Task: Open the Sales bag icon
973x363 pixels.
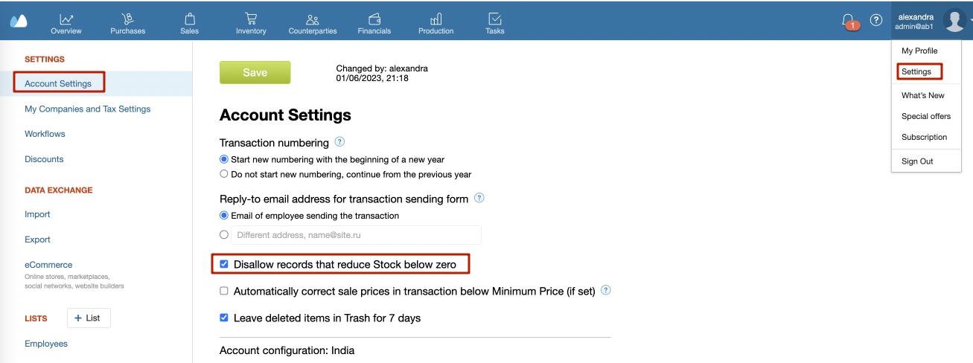Action: click(190, 19)
